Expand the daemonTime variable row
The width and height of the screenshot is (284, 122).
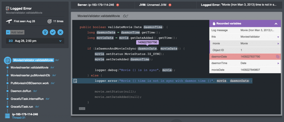[x=278, y=63]
